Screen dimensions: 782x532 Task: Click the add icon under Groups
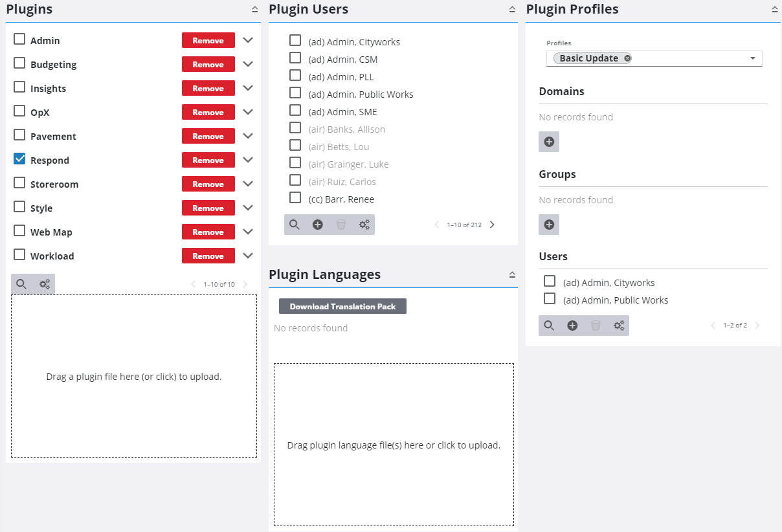[548, 224]
